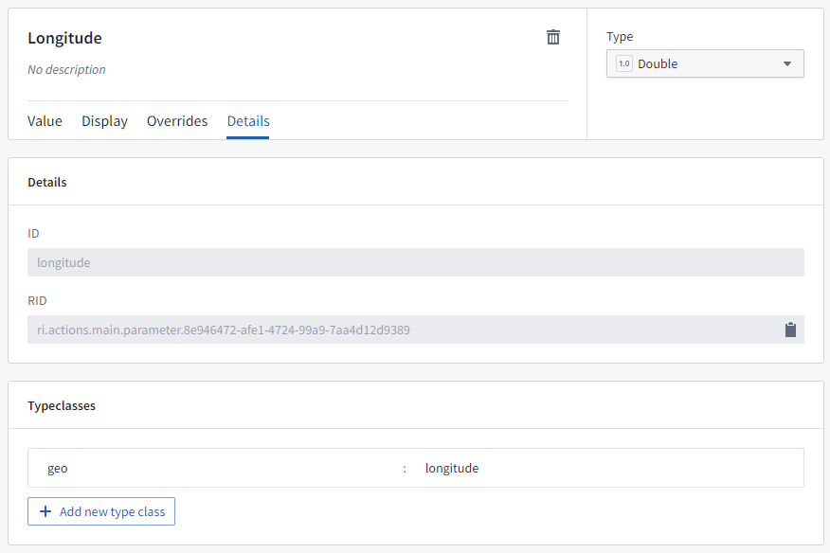Click the Details section heading

[x=47, y=182]
